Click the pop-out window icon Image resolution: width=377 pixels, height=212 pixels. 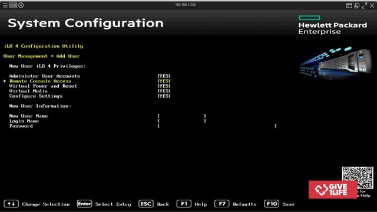click(x=356, y=5)
